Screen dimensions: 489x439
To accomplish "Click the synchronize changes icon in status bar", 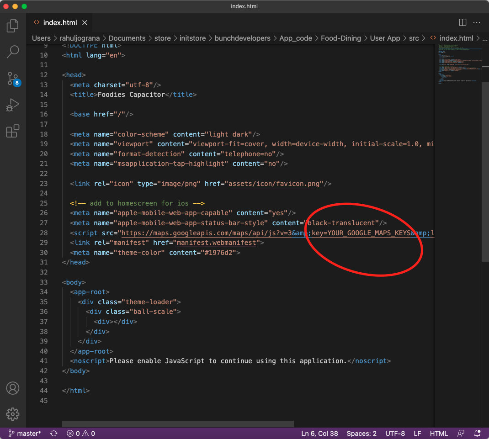I will click(53, 433).
